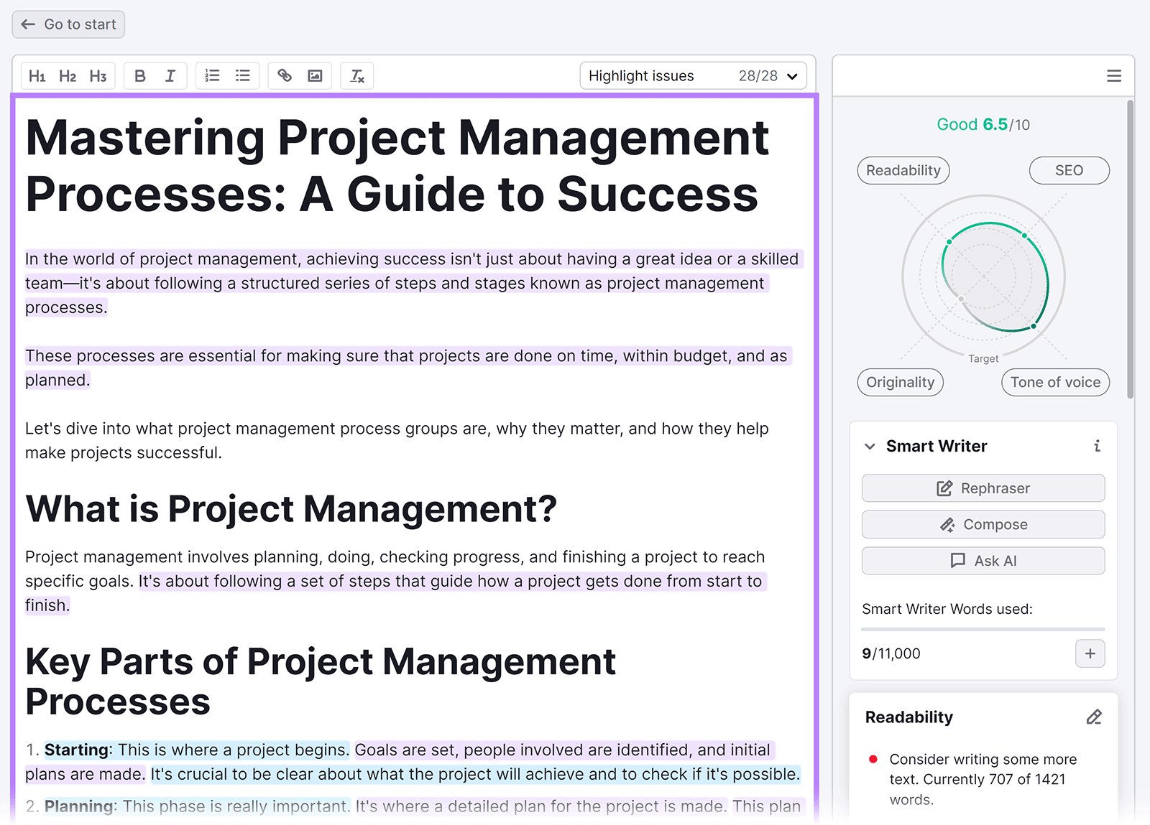Toggle italic text formatting
Image resolution: width=1150 pixels, height=825 pixels.
[x=170, y=76]
